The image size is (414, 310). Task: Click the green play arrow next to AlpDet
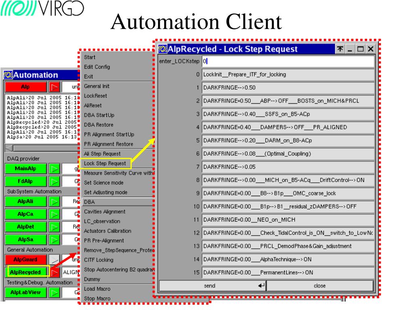(x=55, y=227)
